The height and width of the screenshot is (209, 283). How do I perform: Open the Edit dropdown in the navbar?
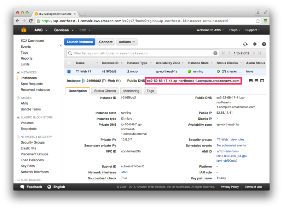(x=85, y=30)
